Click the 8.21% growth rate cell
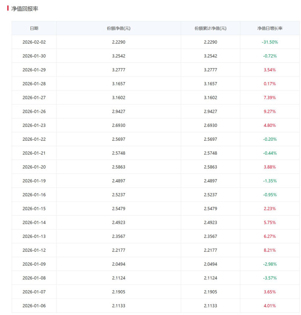 coord(270,250)
